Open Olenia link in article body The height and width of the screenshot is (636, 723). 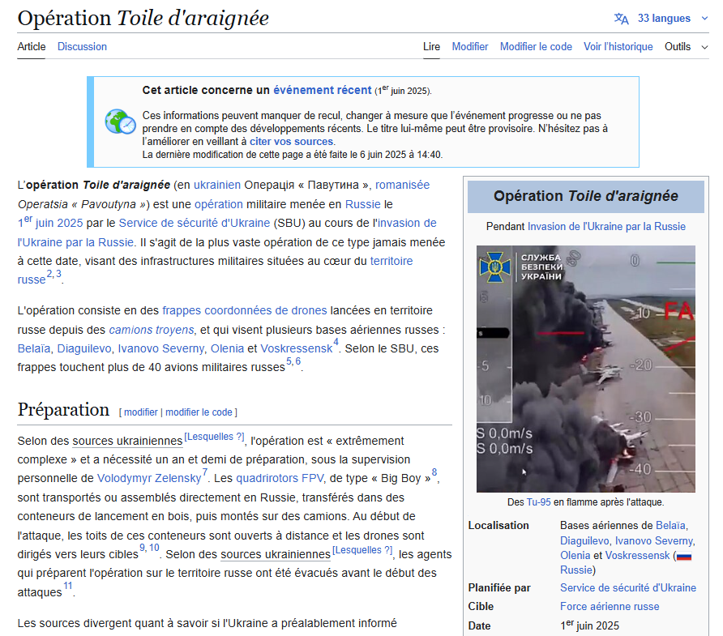pyautogui.click(x=227, y=348)
